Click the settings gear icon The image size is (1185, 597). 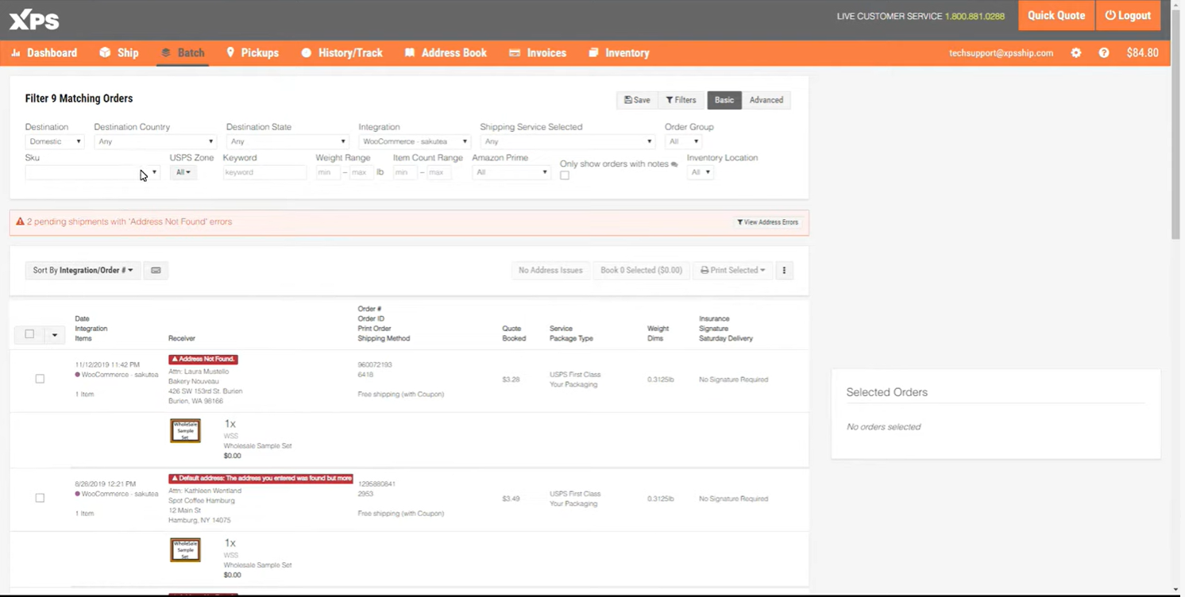coord(1076,52)
